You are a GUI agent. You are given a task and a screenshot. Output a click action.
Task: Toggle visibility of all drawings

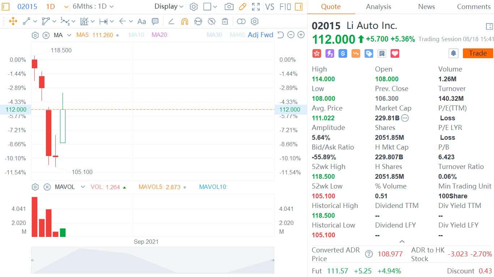[211, 21]
